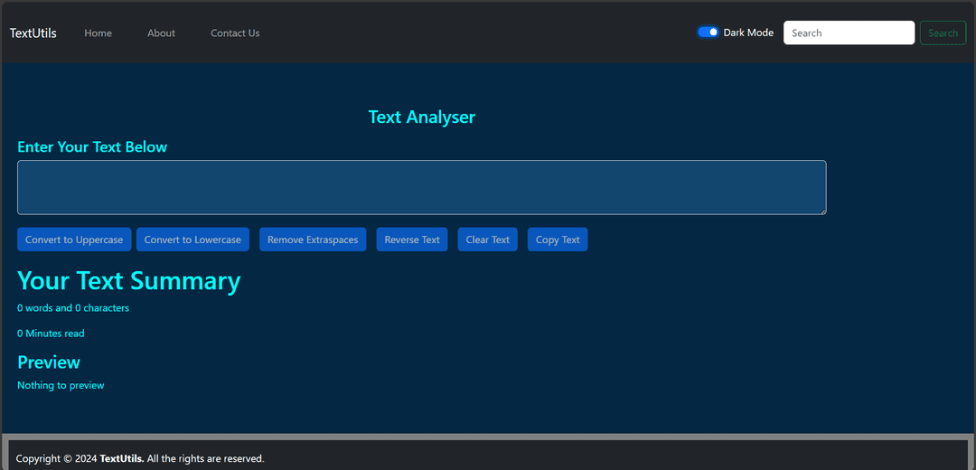Click the bold TextUtils in footer
The height and width of the screenshot is (470, 976).
pos(121,458)
